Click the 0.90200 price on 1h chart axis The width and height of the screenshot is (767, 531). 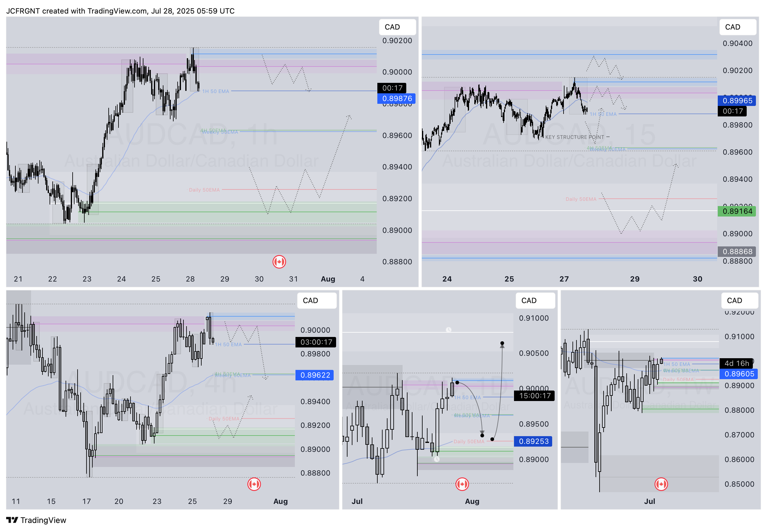(397, 41)
